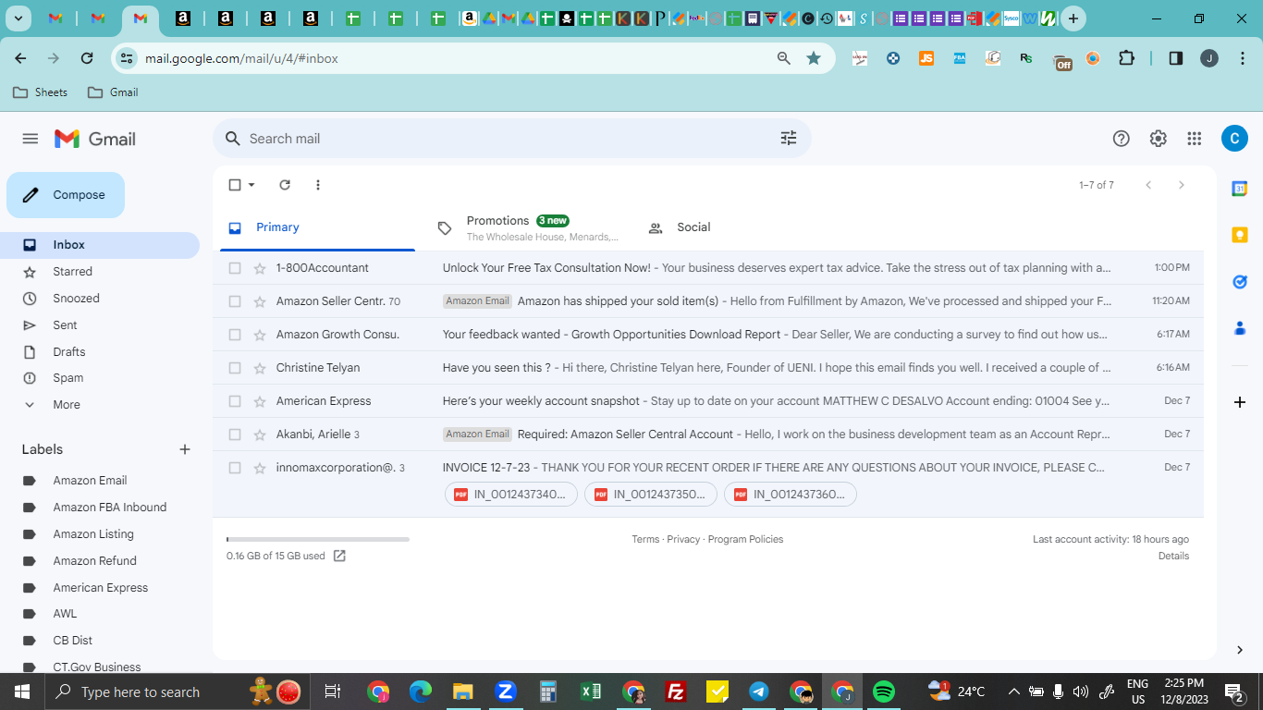The height and width of the screenshot is (710, 1263).
Task: Open Spotify from the taskbar
Action: [x=883, y=692]
